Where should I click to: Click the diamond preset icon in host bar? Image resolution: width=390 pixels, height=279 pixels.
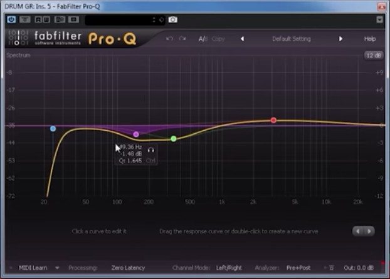161,19
